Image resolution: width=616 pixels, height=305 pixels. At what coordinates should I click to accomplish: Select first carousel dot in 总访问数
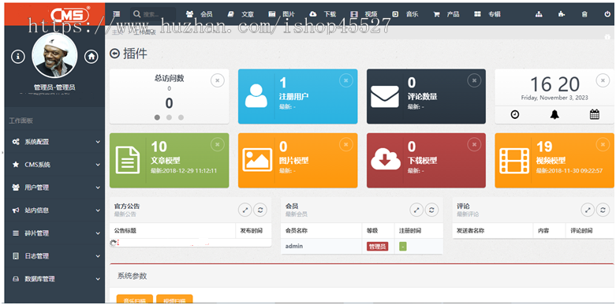157,117
